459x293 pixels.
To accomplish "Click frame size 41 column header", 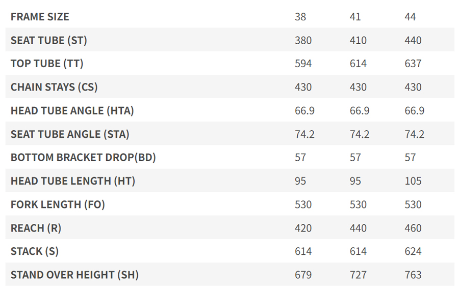I will coord(355,17).
